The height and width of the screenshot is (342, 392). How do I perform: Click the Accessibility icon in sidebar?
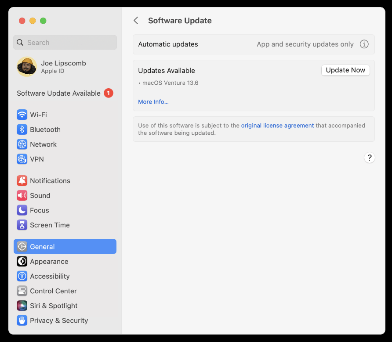(x=22, y=276)
